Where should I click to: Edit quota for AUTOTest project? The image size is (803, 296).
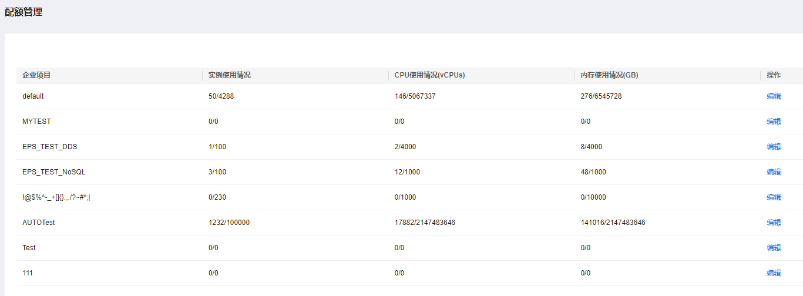click(774, 223)
